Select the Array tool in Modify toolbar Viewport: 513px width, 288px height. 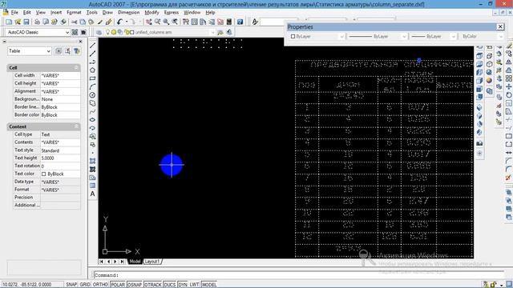(509, 78)
